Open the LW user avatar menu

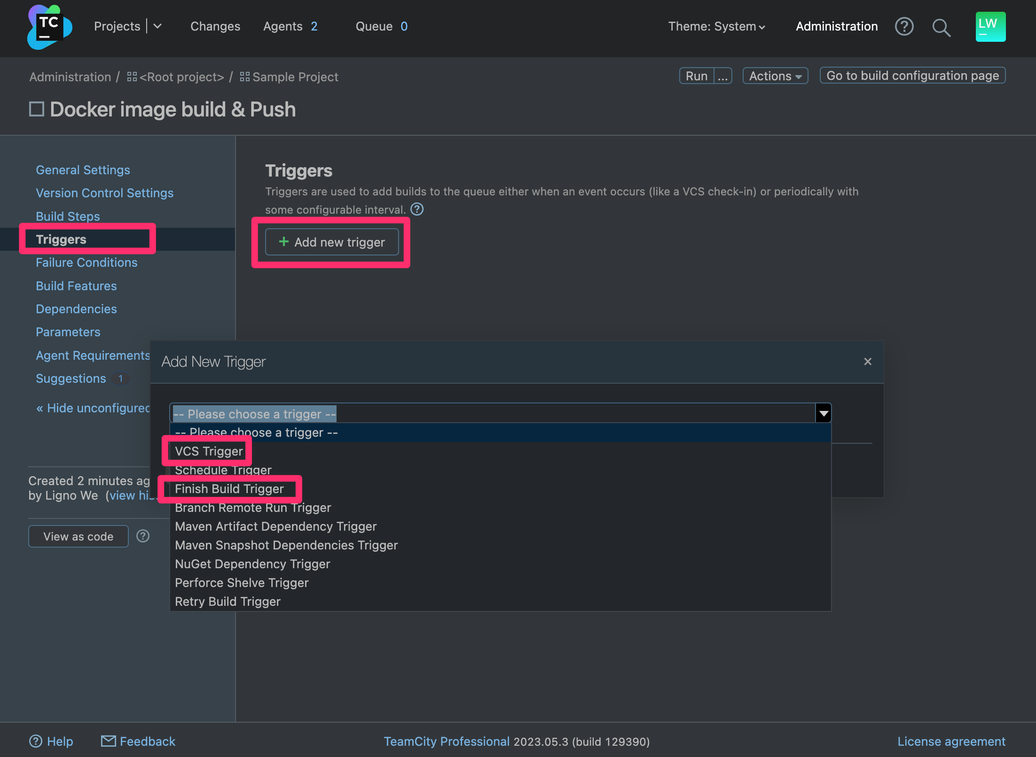tap(990, 27)
